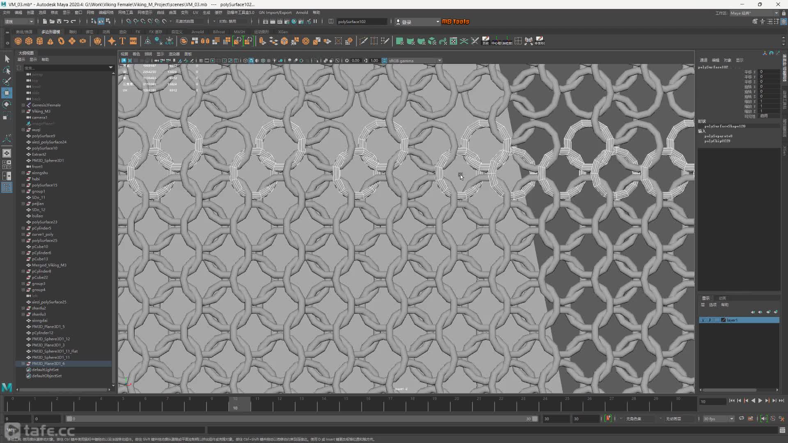
Task: Create a polygon cone from the shelf
Action: 50,41
